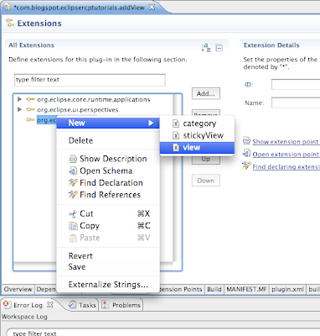Switch to the Build tab
The height and width of the screenshot is (336, 320).
point(214,289)
